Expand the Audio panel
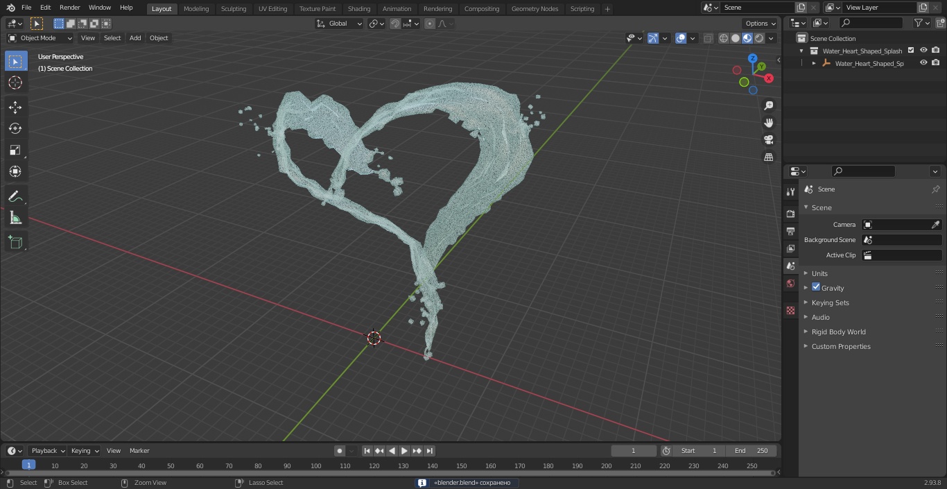The height and width of the screenshot is (489, 947). point(820,317)
